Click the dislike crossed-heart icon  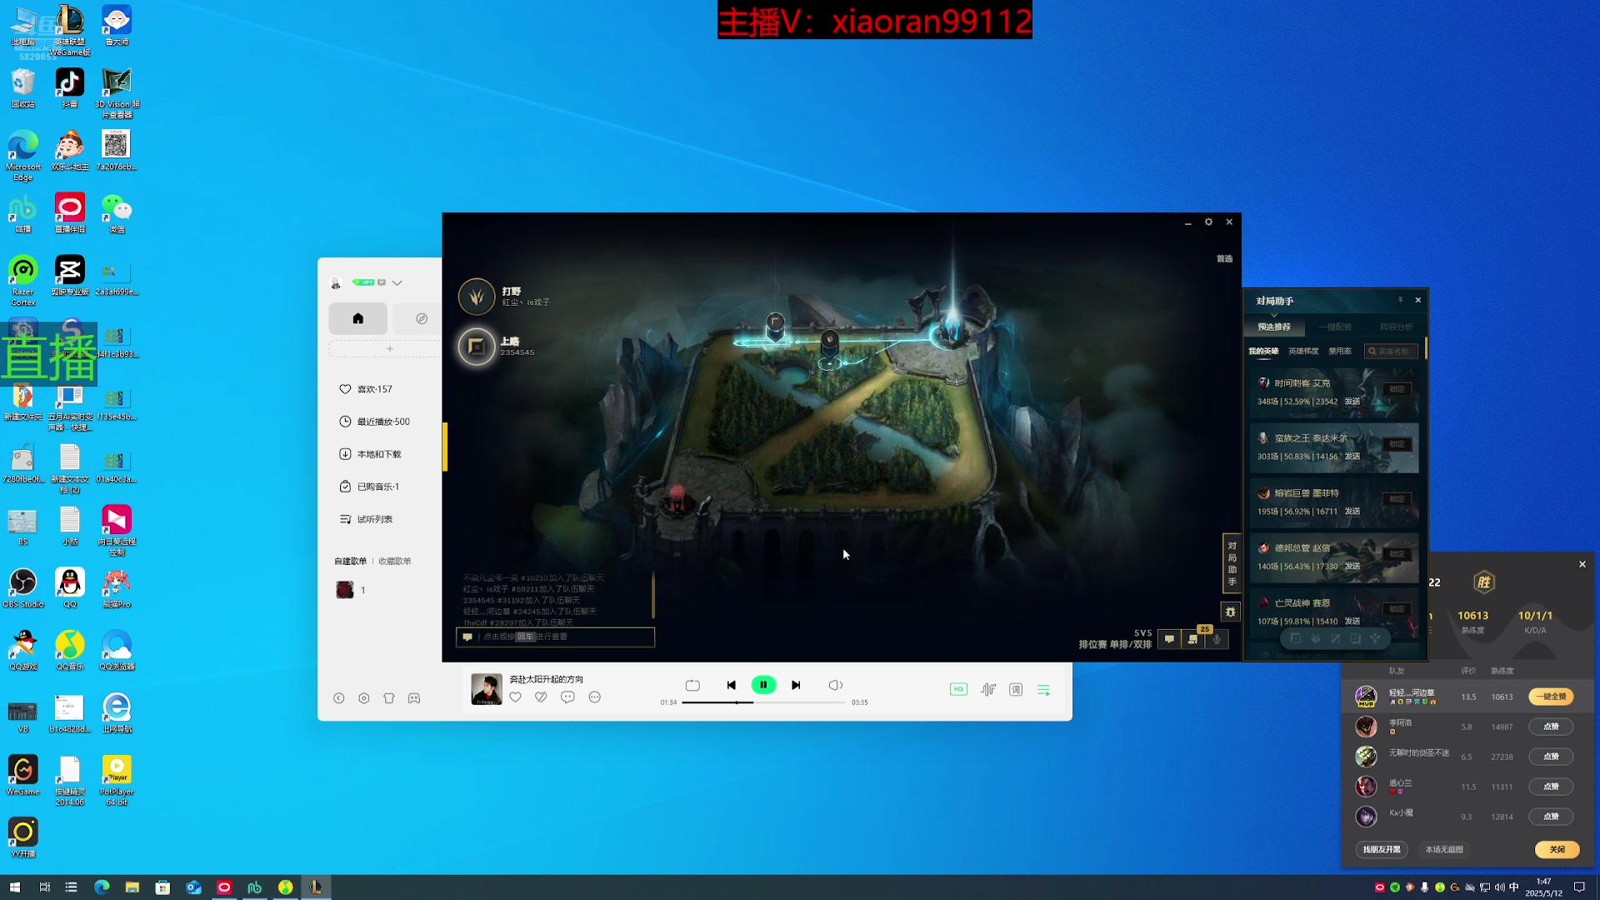tap(542, 697)
